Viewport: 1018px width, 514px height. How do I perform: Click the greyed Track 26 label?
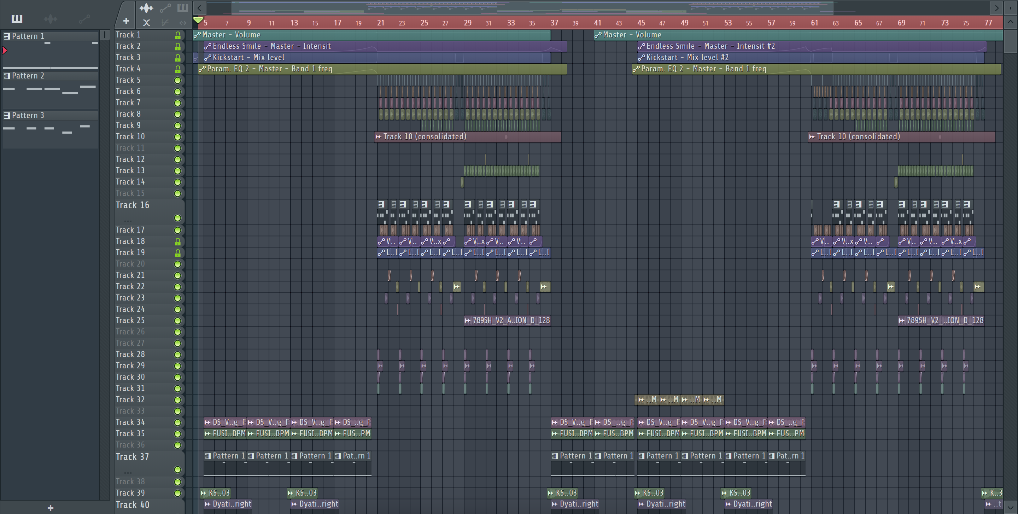130,332
